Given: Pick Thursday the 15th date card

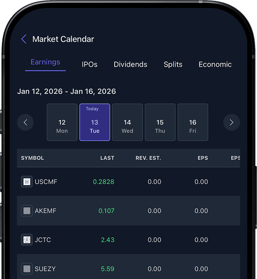Looking at the screenshot, I should pos(160,122).
